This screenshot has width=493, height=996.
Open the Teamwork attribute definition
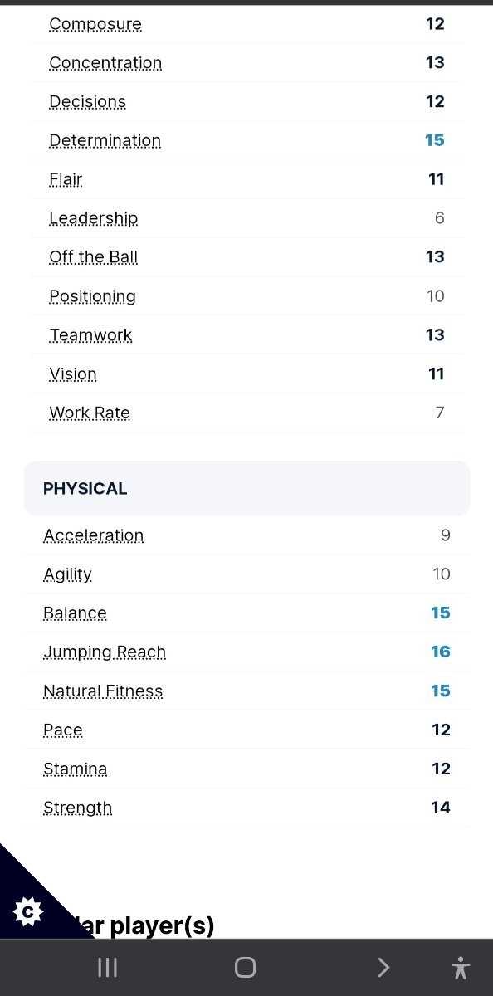[90, 335]
